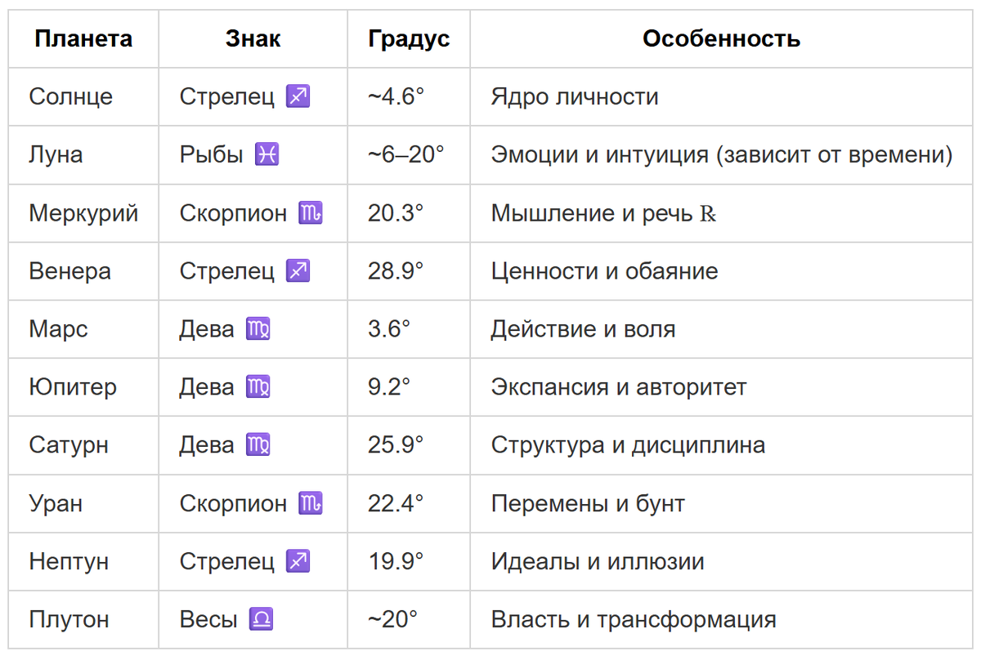Click the retrograde symbol after Мышление и речь
The image size is (981, 656).
(708, 214)
